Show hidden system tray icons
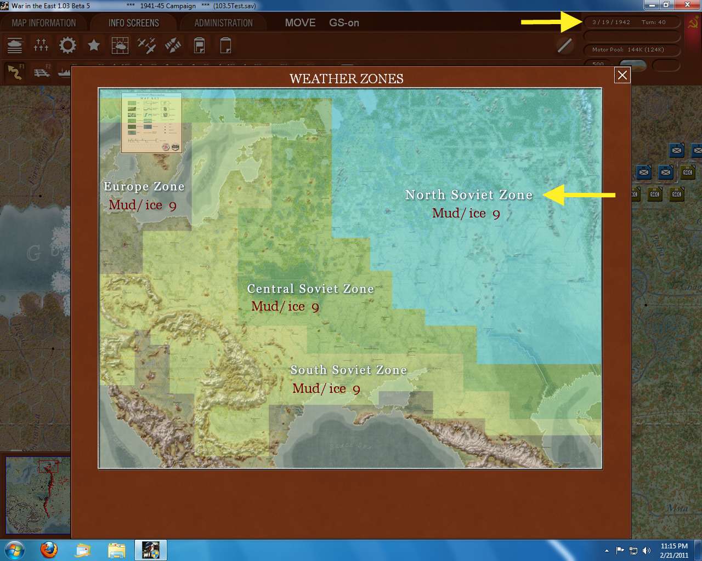Image resolution: width=702 pixels, height=561 pixels. tap(607, 550)
